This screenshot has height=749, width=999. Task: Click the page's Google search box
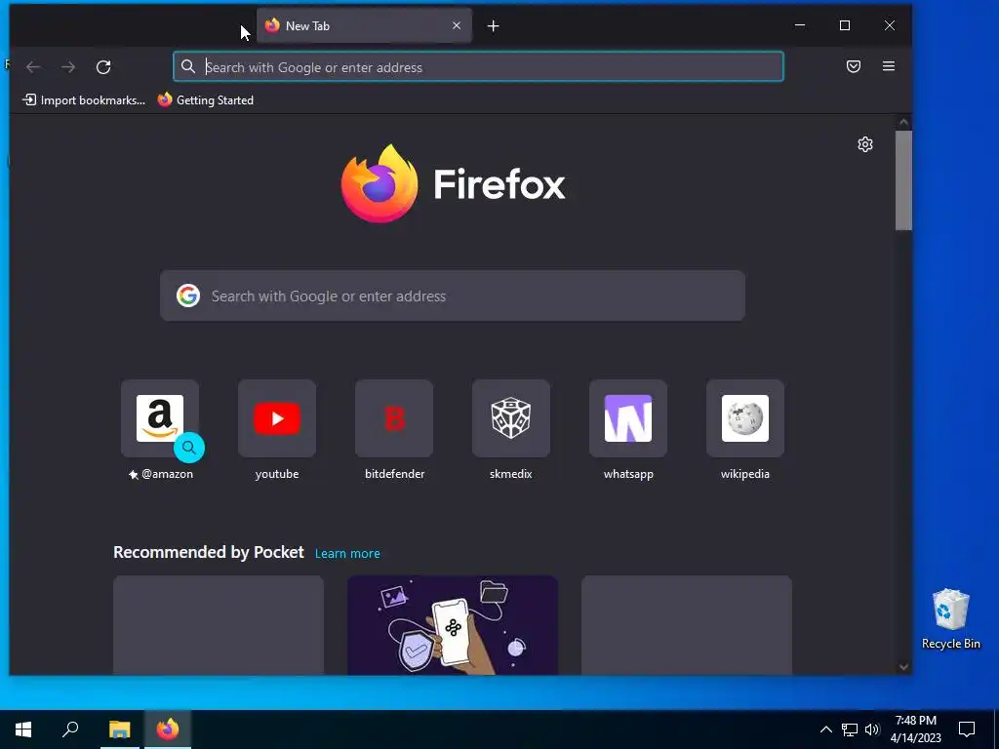point(453,296)
